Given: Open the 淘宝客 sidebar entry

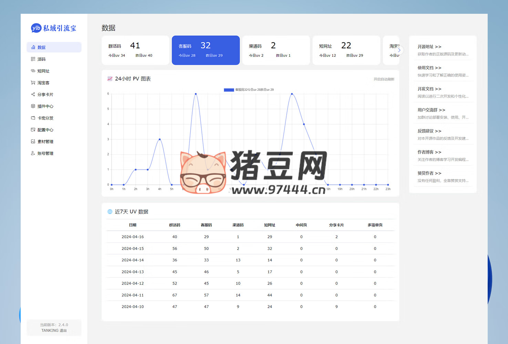Looking at the screenshot, I should (x=54, y=83).
